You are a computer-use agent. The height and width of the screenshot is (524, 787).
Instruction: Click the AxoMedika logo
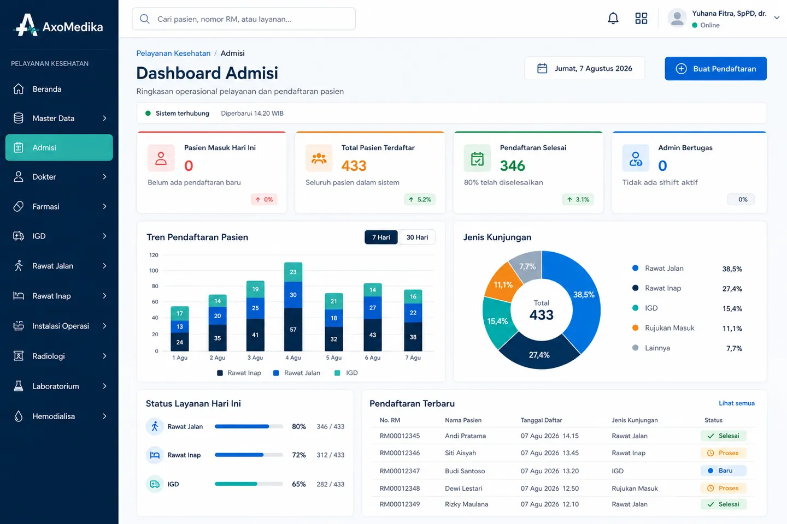click(x=58, y=26)
